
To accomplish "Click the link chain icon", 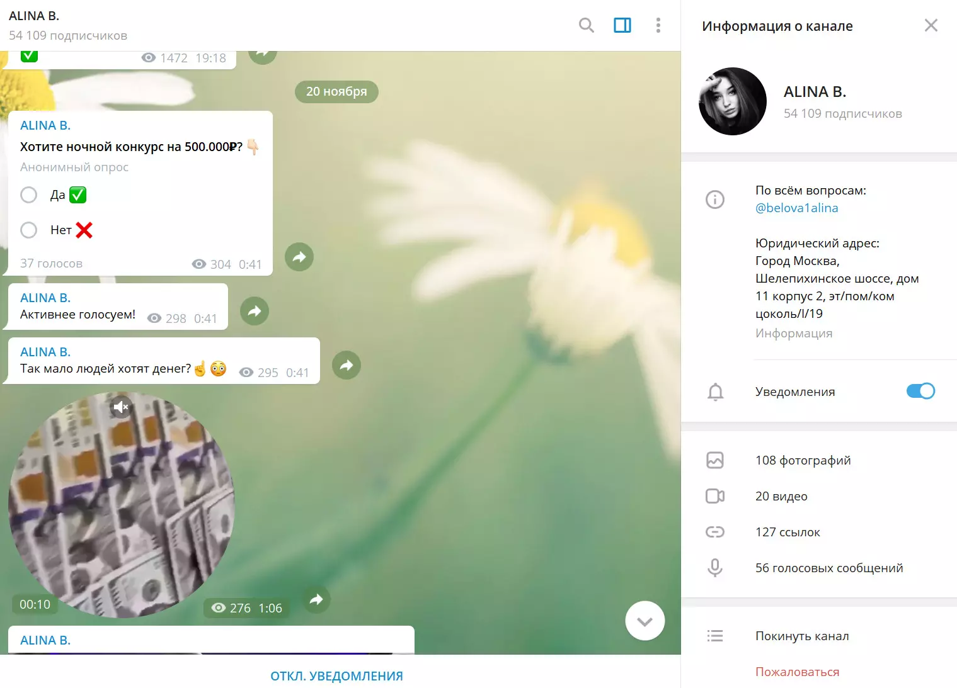I will click(x=715, y=532).
